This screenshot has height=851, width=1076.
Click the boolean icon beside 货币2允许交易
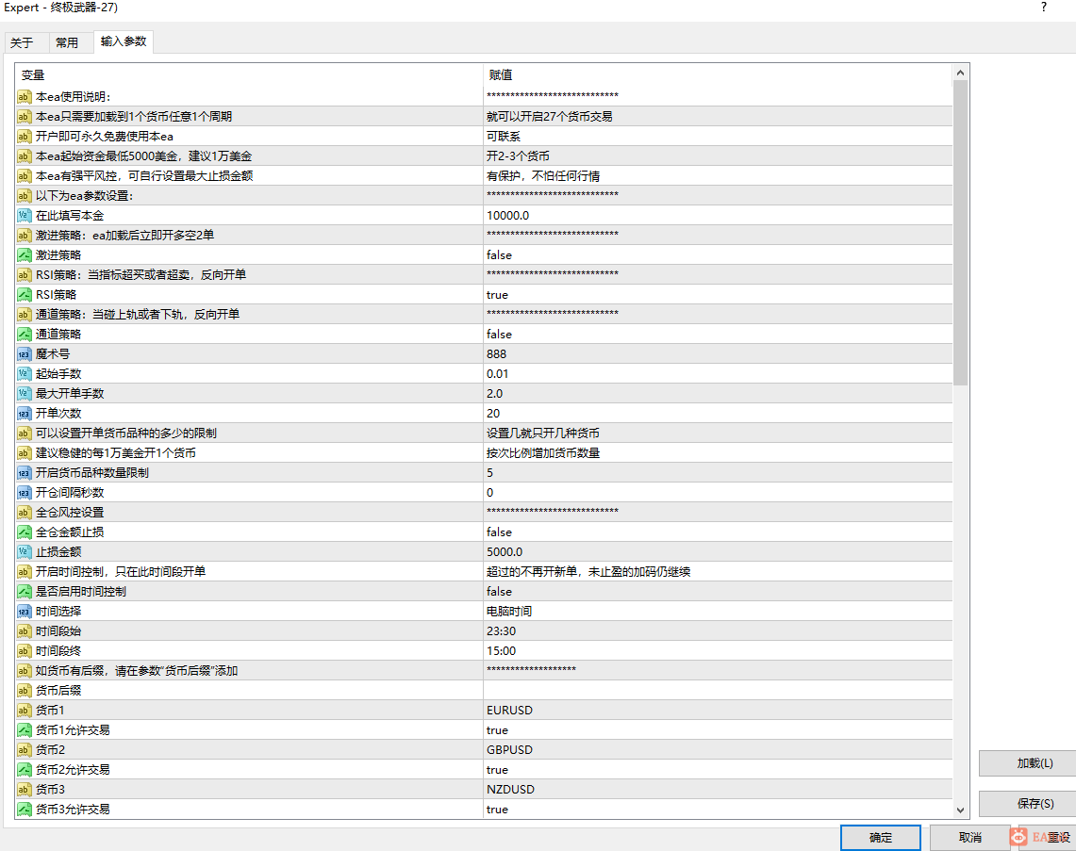pos(24,769)
